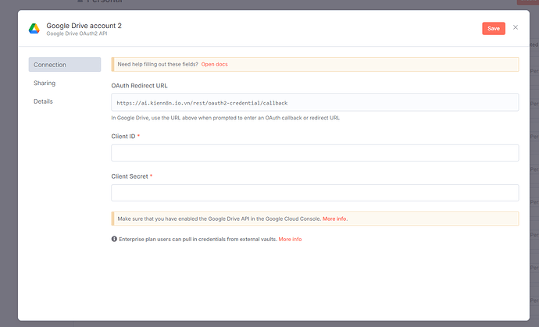Screen dimensions: 539x327
Task: Click the OAuth Redirect URL label
Action: [x=139, y=86]
